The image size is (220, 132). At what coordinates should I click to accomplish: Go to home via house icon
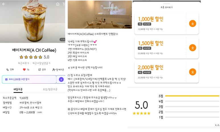58,4
